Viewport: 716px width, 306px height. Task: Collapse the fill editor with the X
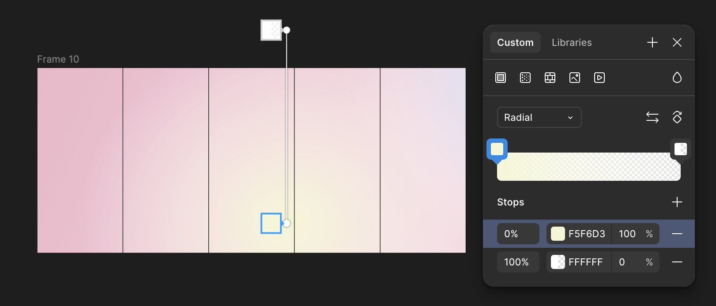pos(677,42)
